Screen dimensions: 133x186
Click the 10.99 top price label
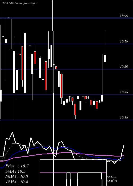[x=124, y=15]
